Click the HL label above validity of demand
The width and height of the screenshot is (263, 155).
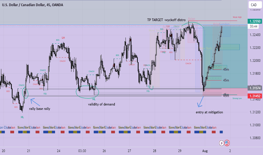[94, 99]
